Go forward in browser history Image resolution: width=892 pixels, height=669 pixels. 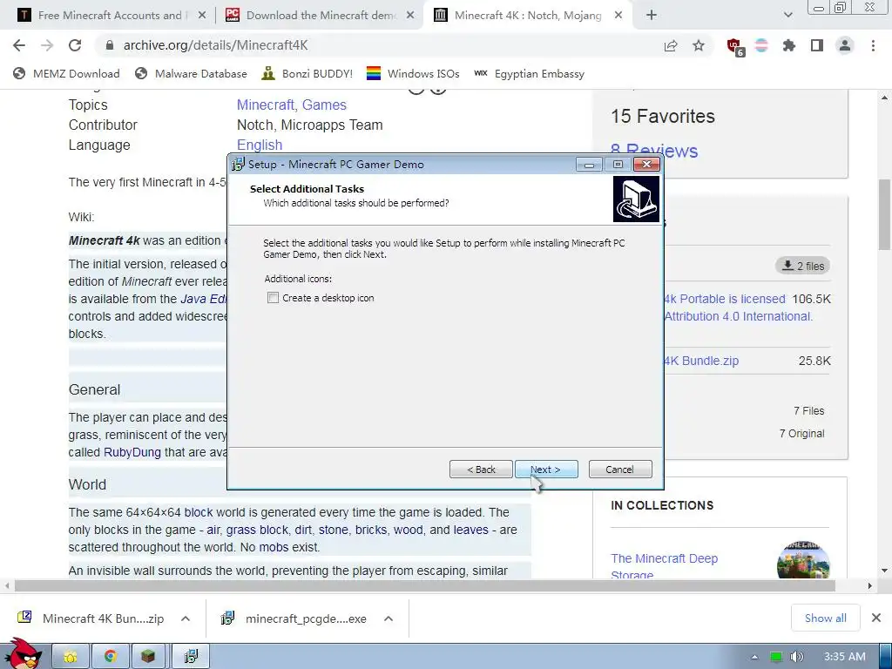click(x=47, y=45)
